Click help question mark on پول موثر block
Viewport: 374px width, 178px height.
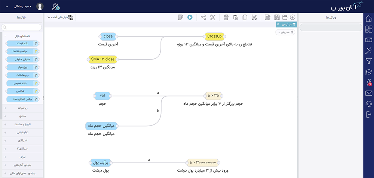[36, 67]
